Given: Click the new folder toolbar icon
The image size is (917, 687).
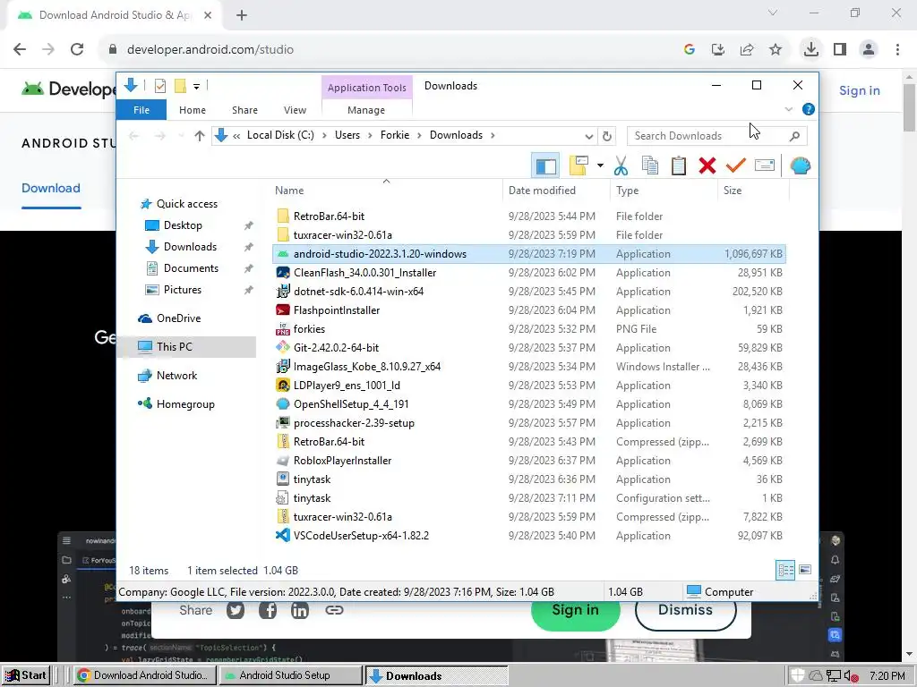Looking at the screenshot, I should click(578, 165).
